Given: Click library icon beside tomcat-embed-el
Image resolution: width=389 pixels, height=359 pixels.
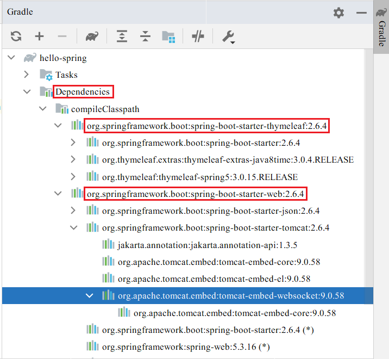Looking at the screenshot, I should pyautogui.click(x=108, y=278).
